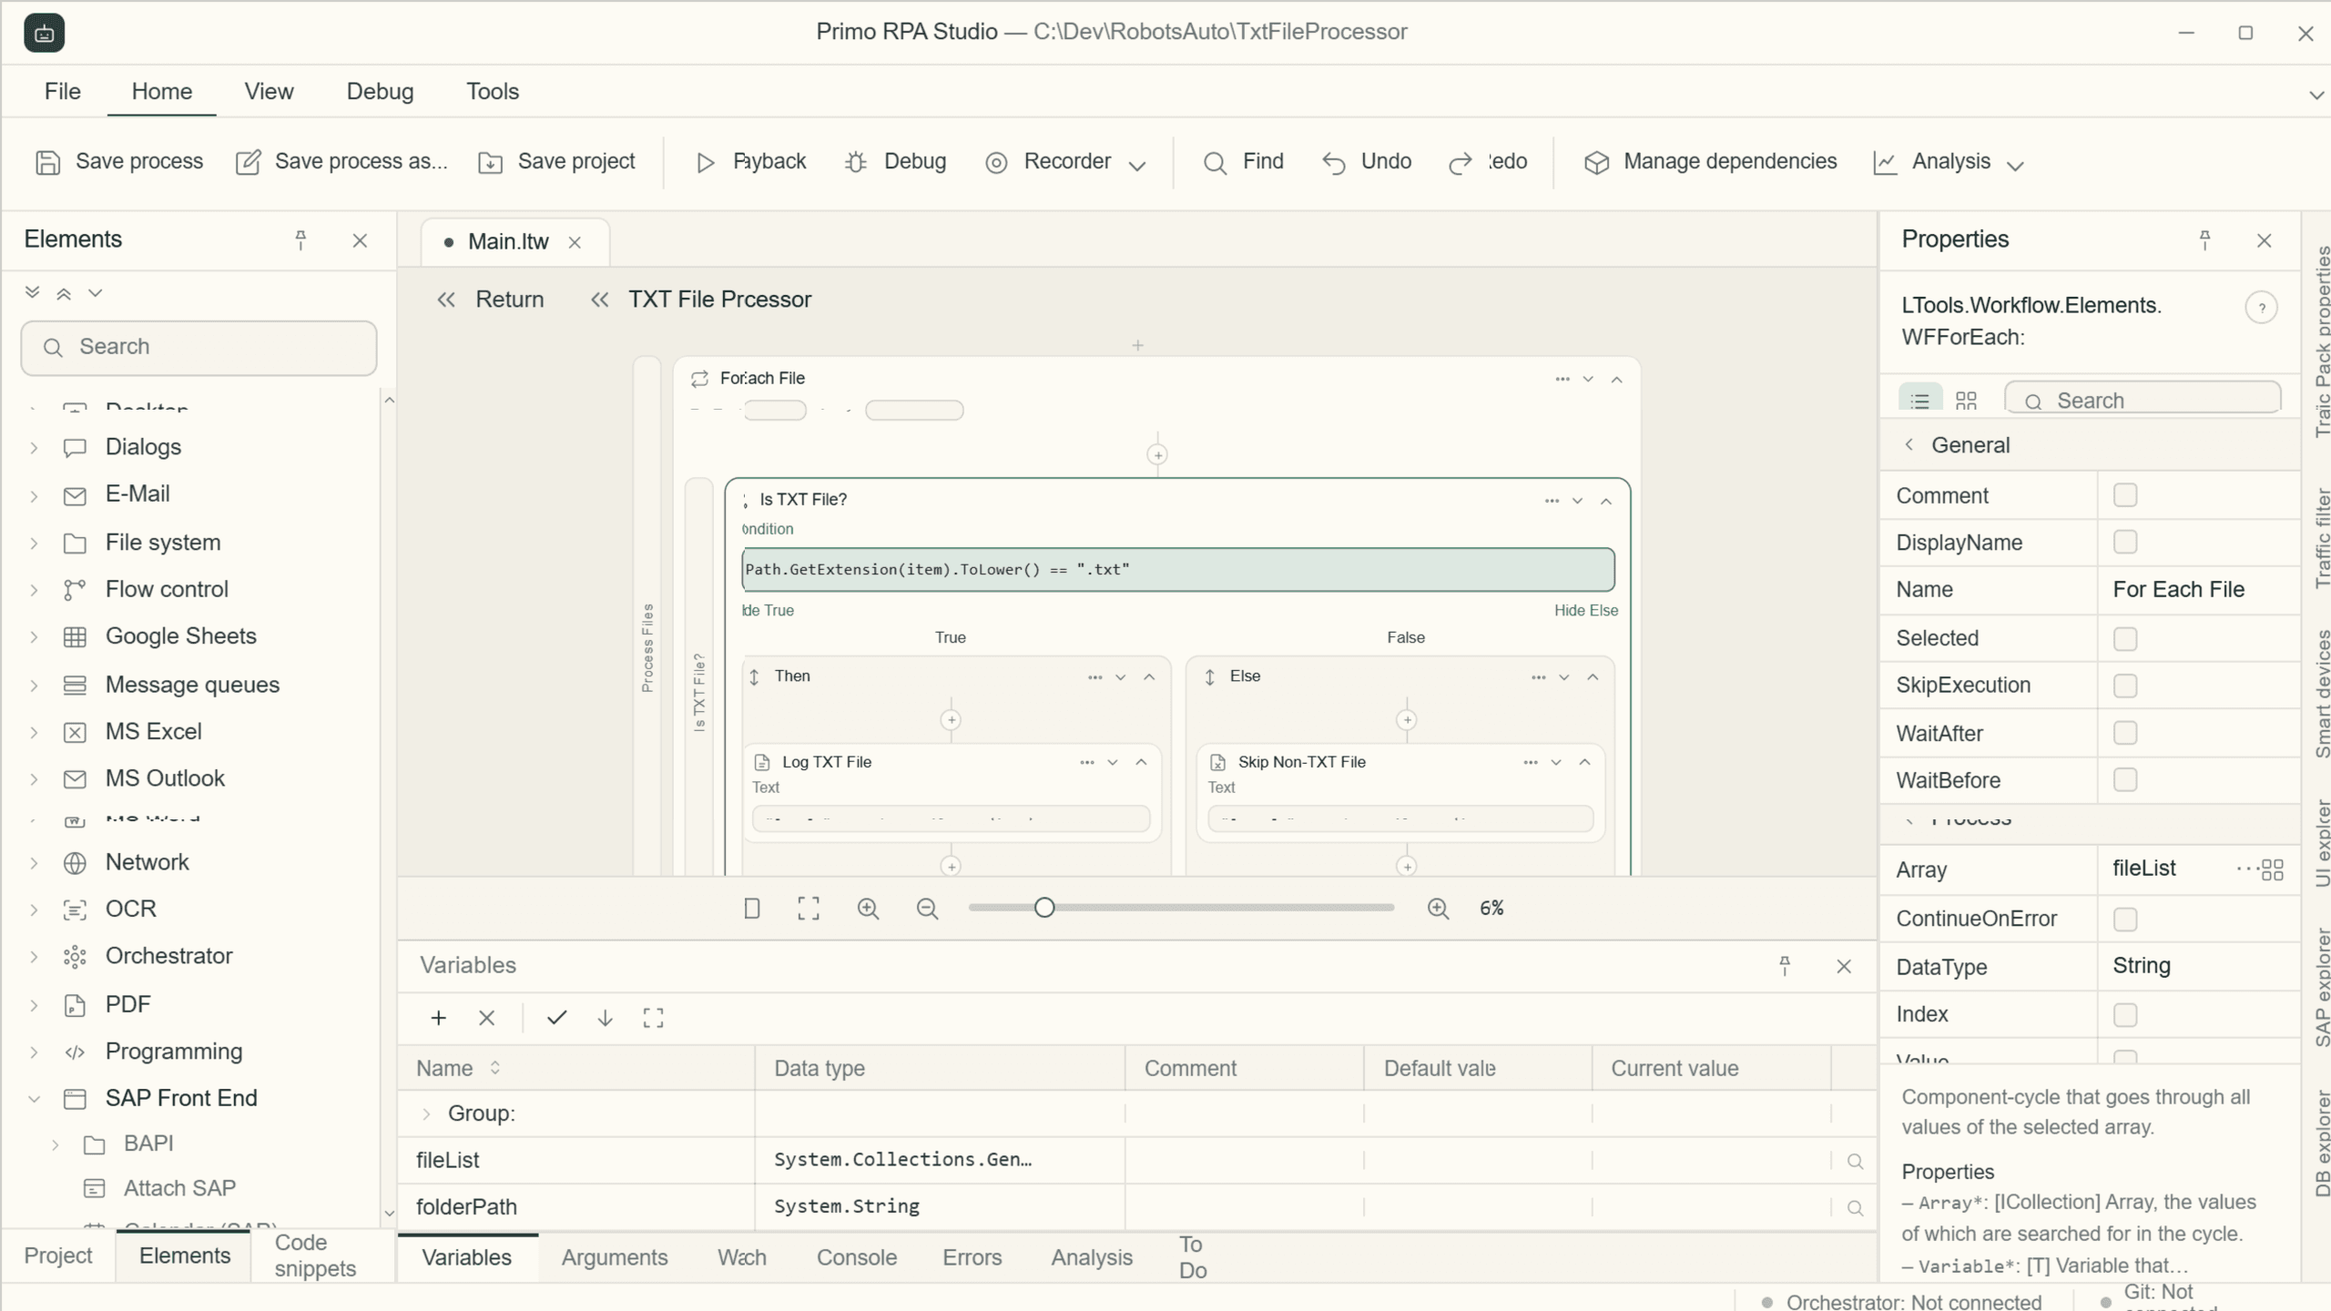
Task: Expand MS Excel tree node
Action: click(34, 733)
